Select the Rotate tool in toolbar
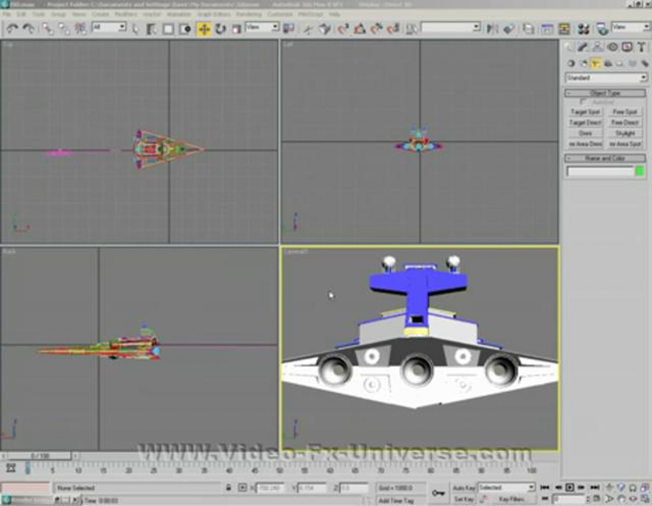This screenshot has height=506, width=652. coord(220,29)
